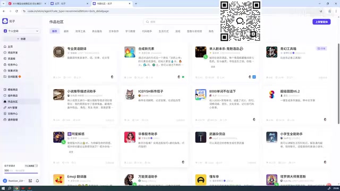Viewport: 340px width, 191px height.
Task: Switch to the 效率工具 category tab
Action: (80, 31)
